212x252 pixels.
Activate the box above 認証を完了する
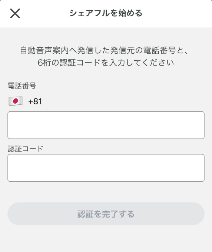point(106,168)
